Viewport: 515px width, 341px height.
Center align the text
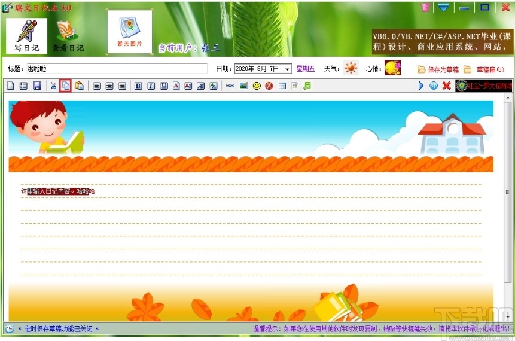[x=109, y=86]
